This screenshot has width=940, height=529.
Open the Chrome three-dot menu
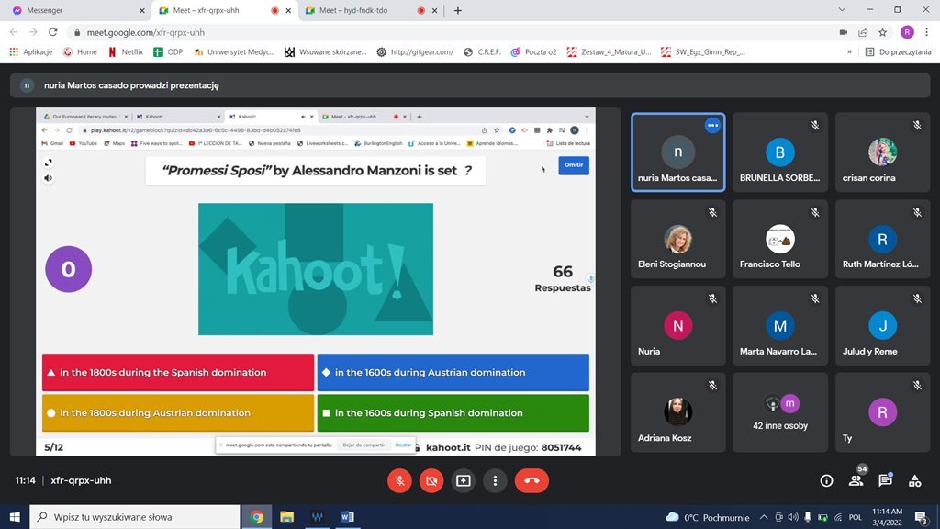pos(927,32)
